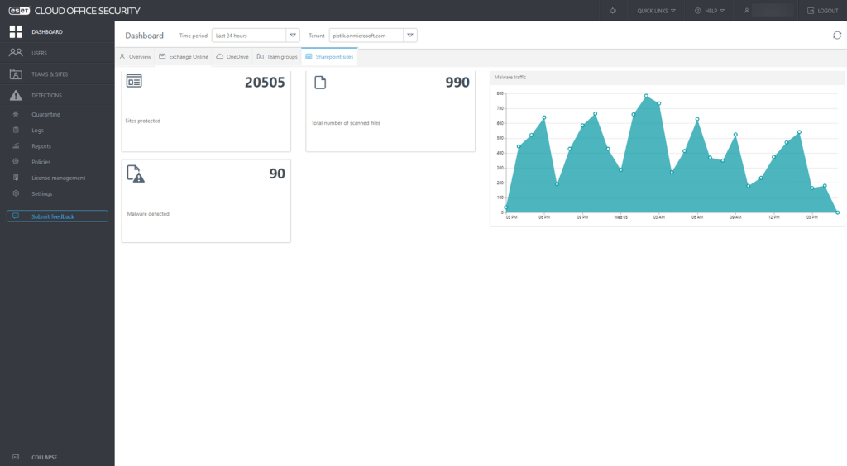847x466 pixels.
Task: Expand the Tenant dropdown arrow
Action: pyautogui.click(x=410, y=36)
